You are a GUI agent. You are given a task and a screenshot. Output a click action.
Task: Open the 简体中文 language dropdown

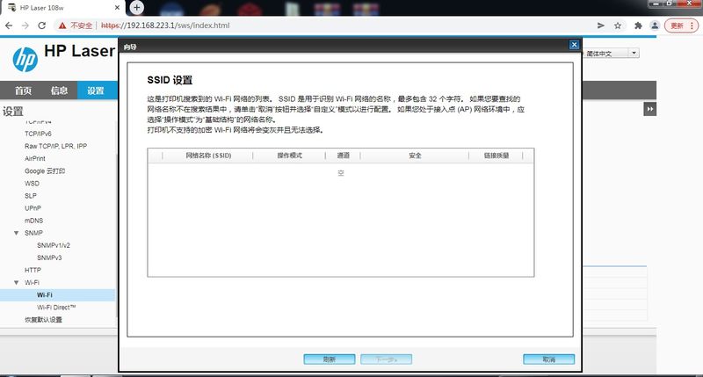point(614,54)
